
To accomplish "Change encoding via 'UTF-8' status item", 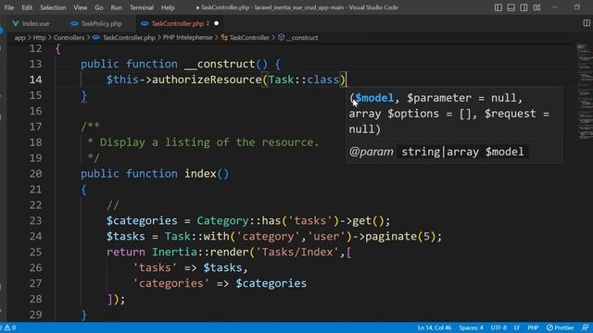I will 498,327.
